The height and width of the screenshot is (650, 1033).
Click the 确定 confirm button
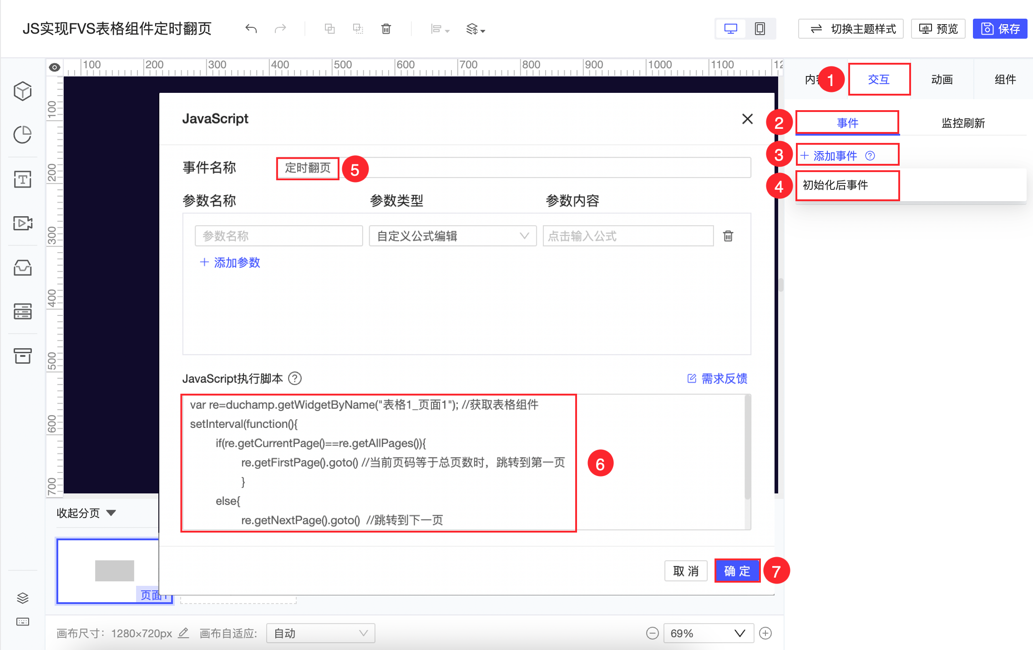(x=737, y=571)
